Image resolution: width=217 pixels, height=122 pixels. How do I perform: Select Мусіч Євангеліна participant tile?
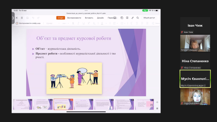[195, 79]
